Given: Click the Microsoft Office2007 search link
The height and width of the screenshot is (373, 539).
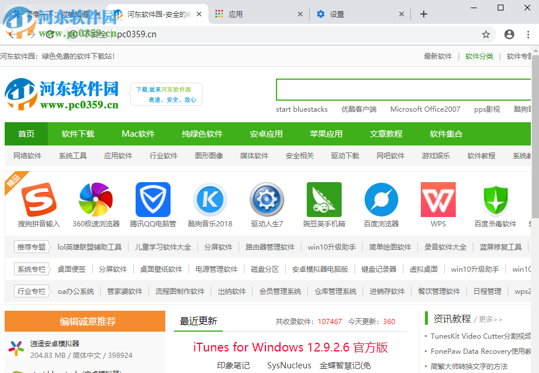Looking at the screenshot, I should (425, 109).
